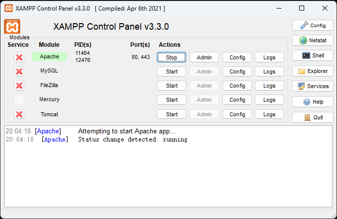Start the FileZilla module
Screen dimensions: 337x219
point(172,86)
